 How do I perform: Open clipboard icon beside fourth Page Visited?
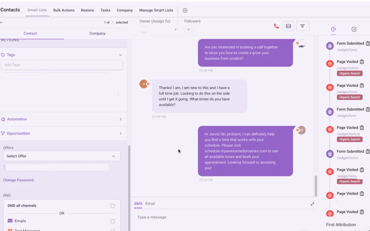[362, 170]
